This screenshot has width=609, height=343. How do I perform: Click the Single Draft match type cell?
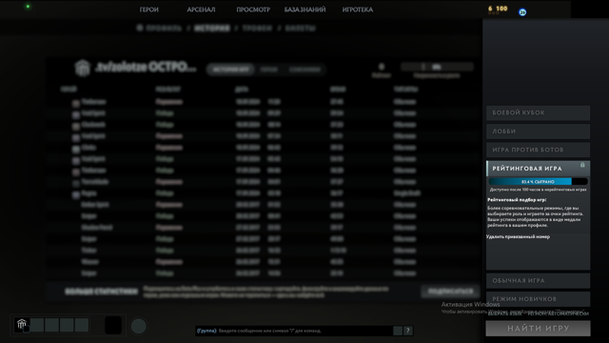point(407,193)
